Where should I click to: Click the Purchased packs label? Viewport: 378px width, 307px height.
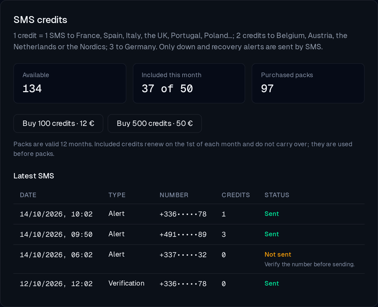[287, 75]
